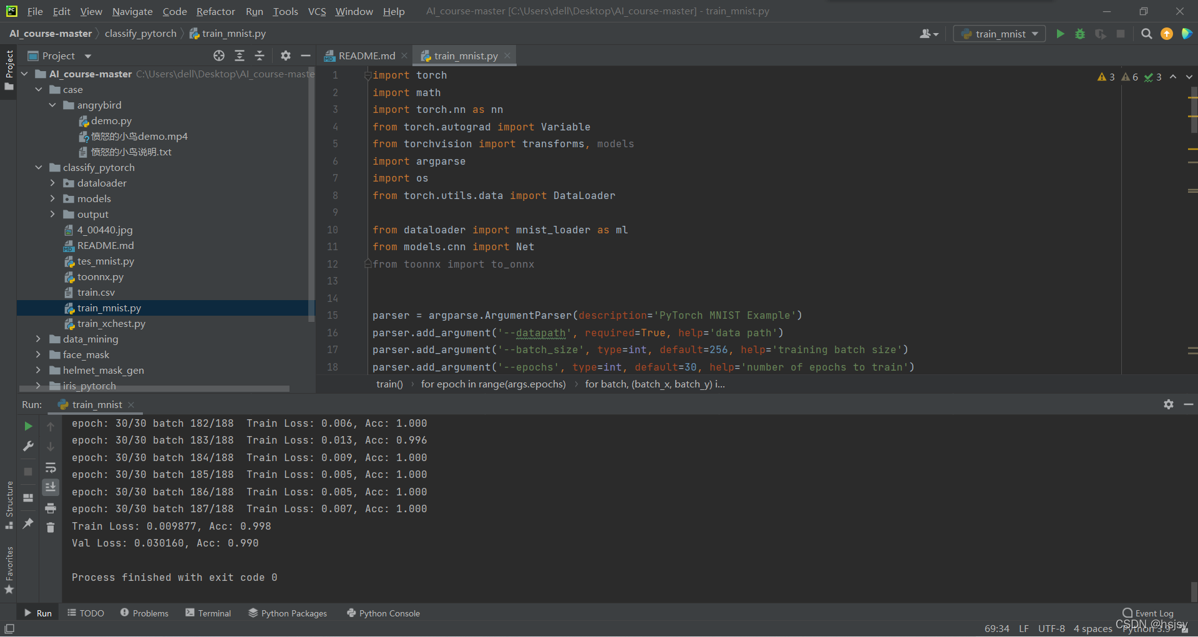Start debugging with the bug icon
Viewport: 1198px width, 637px height.
point(1080,34)
